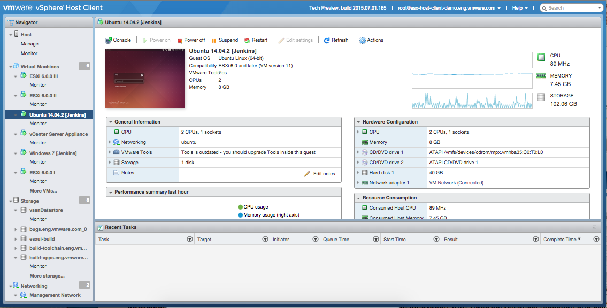This screenshot has height=308, width=607.
Task: Click the esxui-build datastore icon
Action: [24, 238]
